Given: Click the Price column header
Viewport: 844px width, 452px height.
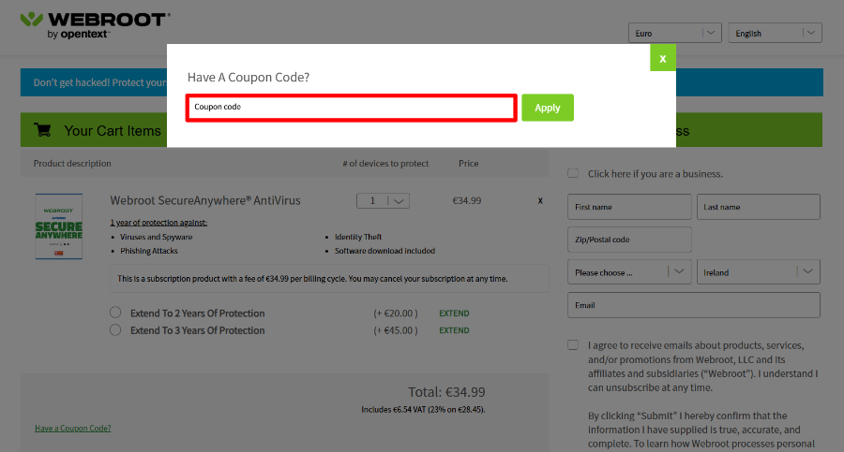Looking at the screenshot, I should [468, 164].
